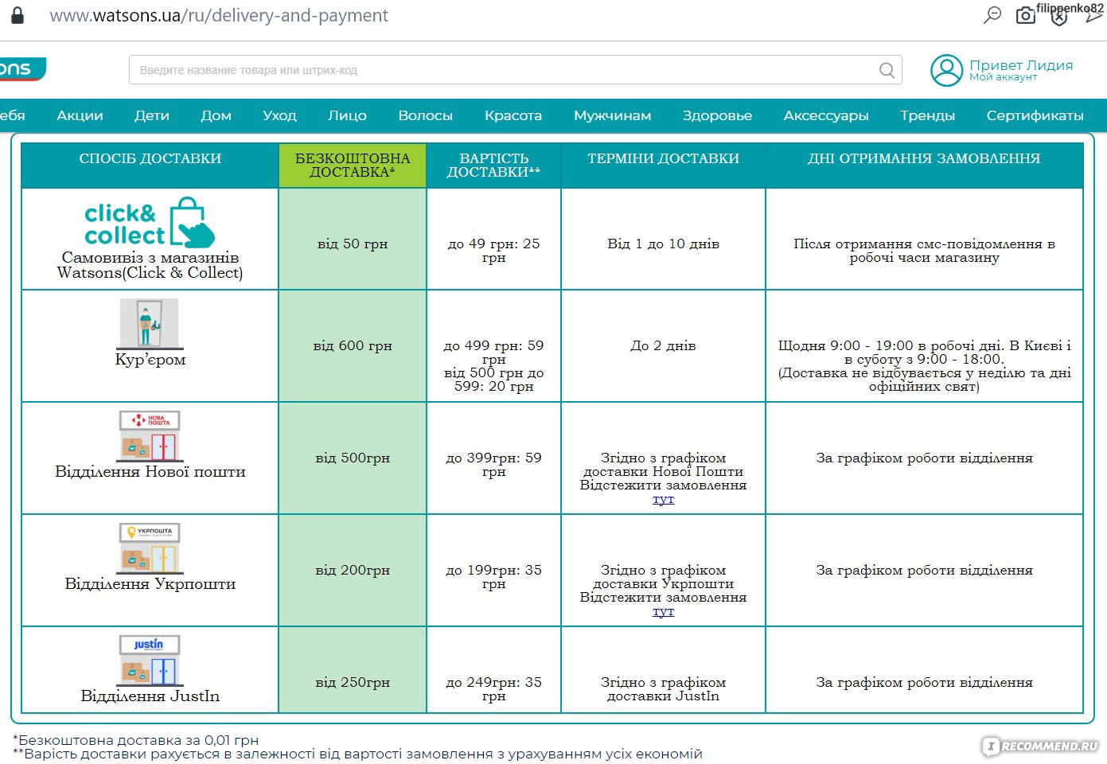Open the Дети category

pyautogui.click(x=152, y=115)
